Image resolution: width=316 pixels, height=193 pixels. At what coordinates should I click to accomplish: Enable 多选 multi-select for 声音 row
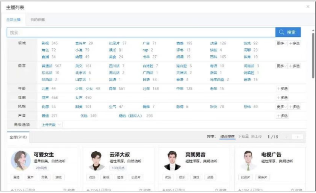(x=282, y=116)
